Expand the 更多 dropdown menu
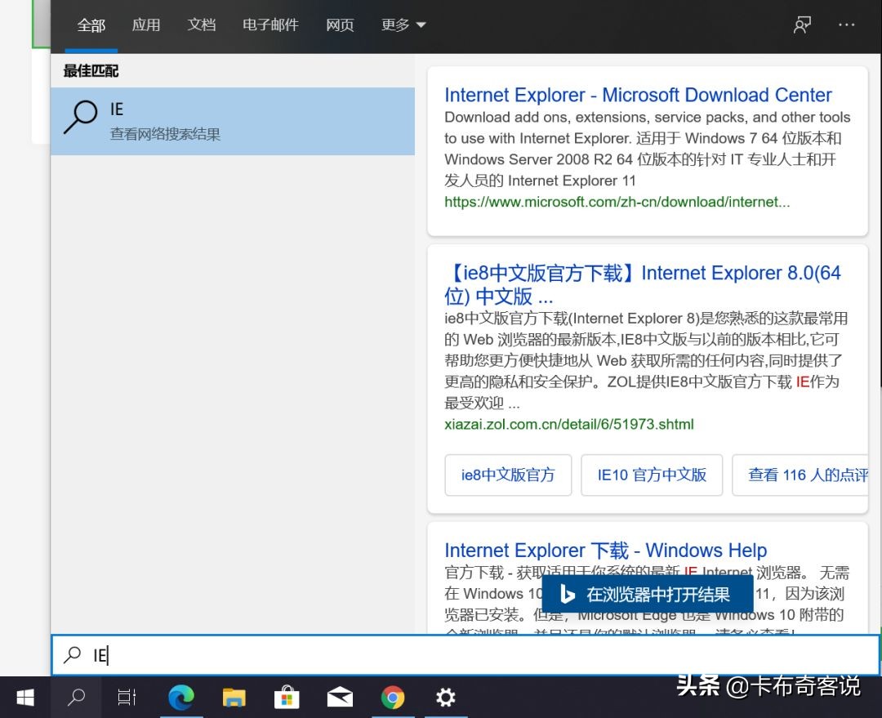The height and width of the screenshot is (718, 882). coord(402,25)
